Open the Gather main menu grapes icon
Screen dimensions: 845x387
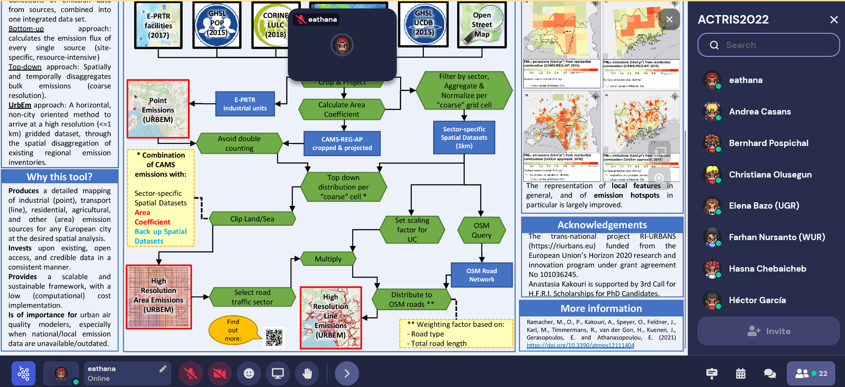click(23, 374)
